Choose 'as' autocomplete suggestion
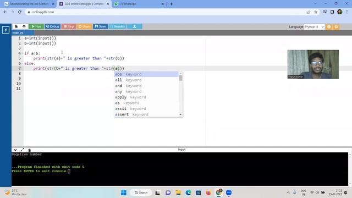Image resolution: width=352 pixels, height=198 pixels. tap(146, 103)
